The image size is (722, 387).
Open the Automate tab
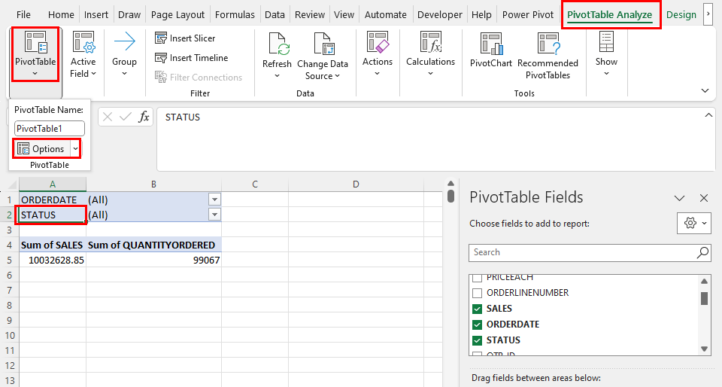tap(385, 15)
